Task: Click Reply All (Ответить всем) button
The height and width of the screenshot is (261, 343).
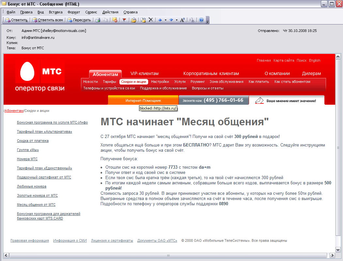Action: pyautogui.click(x=47, y=20)
